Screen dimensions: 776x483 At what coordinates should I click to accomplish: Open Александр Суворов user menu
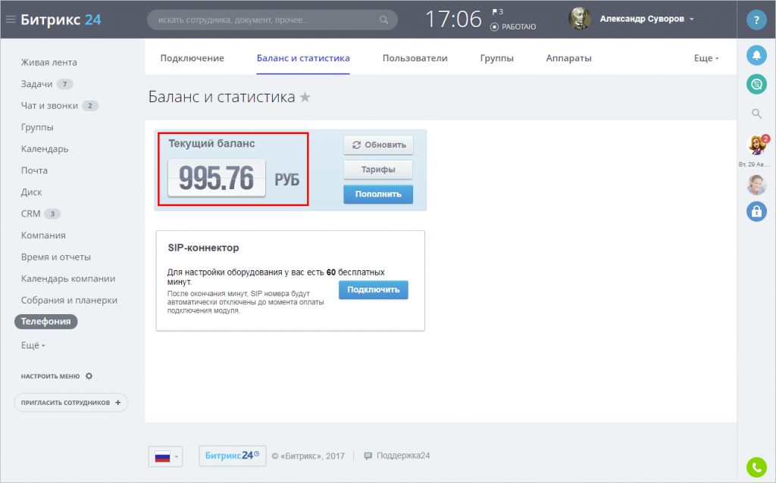click(x=646, y=19)
